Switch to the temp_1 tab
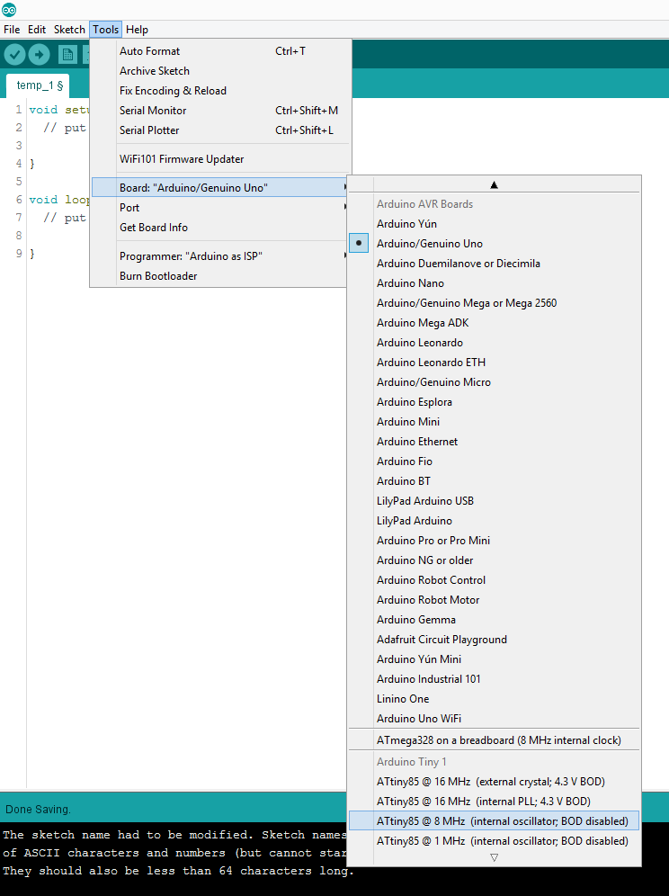Image resolution: width=669 pixels, height=896 pixels. [x=37, y=85]
